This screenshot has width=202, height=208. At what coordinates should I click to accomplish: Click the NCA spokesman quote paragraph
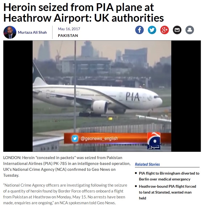65,194
